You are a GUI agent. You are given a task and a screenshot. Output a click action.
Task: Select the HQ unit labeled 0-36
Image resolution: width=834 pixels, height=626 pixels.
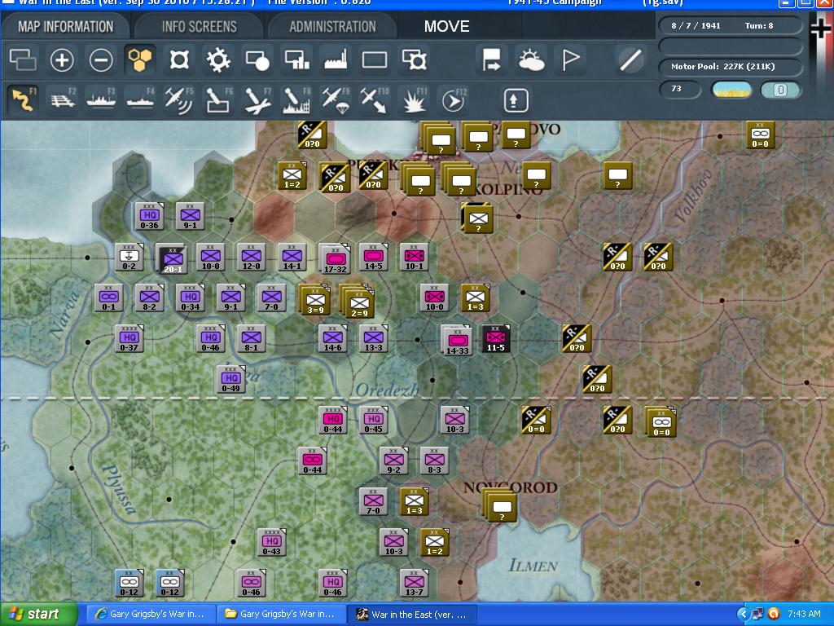(x=150, y=216)
